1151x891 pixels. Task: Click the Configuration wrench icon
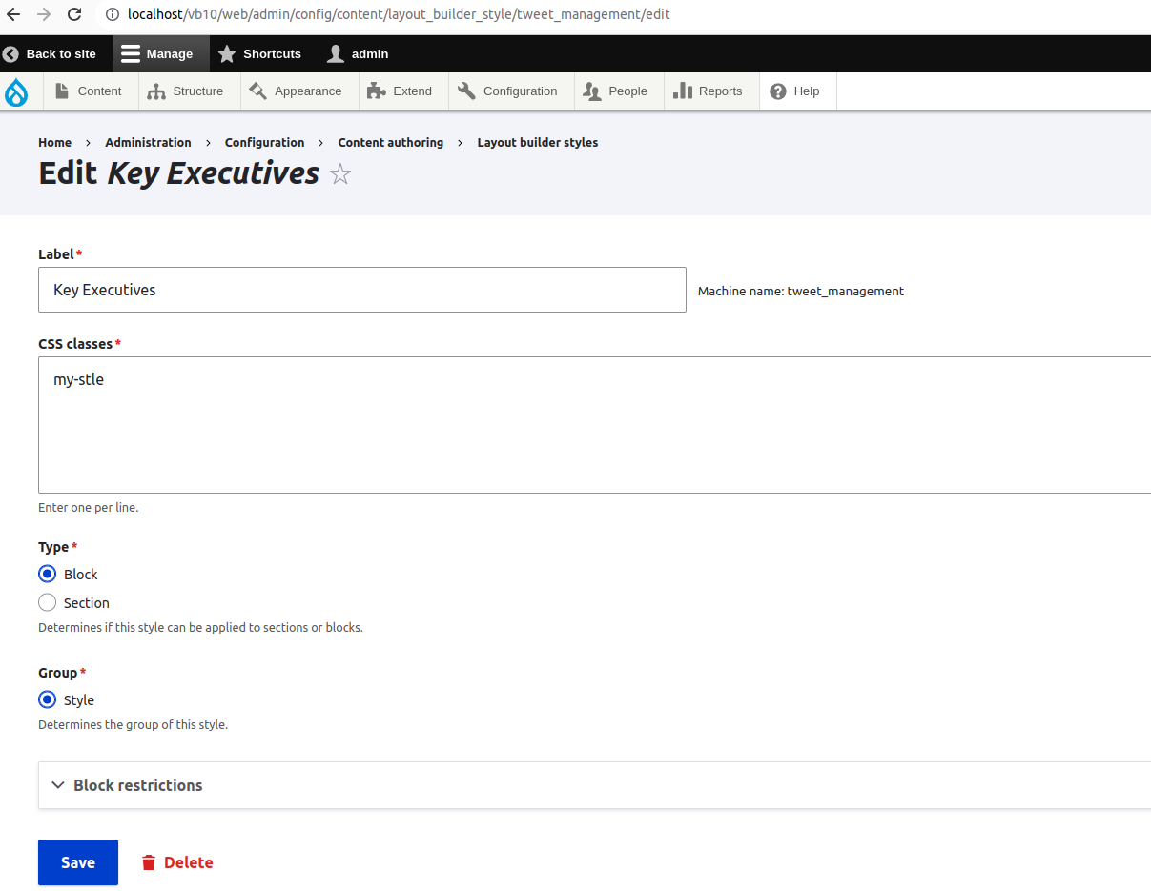466,91
